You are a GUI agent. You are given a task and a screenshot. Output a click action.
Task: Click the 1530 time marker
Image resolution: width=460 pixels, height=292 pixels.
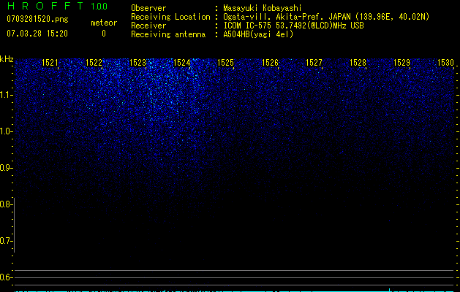[x=445, y=63]
